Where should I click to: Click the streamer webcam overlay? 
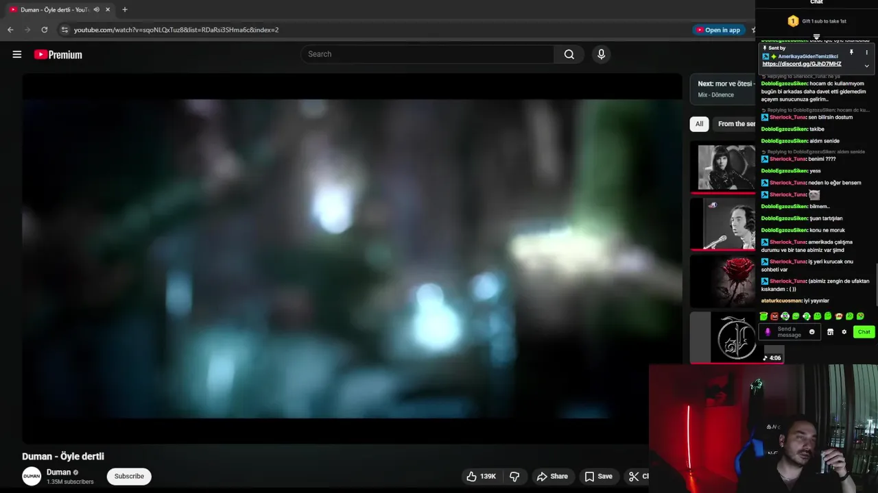pos(763,429)
